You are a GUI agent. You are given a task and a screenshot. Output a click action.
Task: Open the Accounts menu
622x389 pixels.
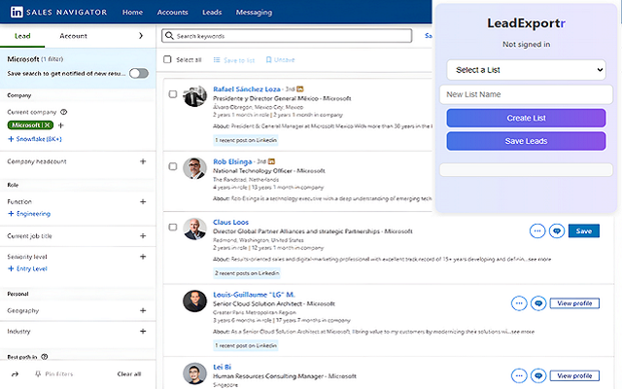(x=173, y=13)
